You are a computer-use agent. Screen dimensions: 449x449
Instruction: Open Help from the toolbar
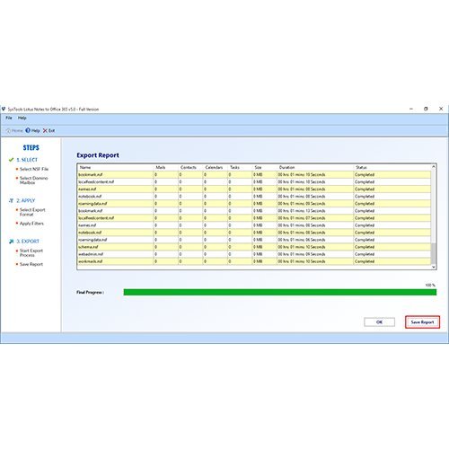click(x=32, y=130)
